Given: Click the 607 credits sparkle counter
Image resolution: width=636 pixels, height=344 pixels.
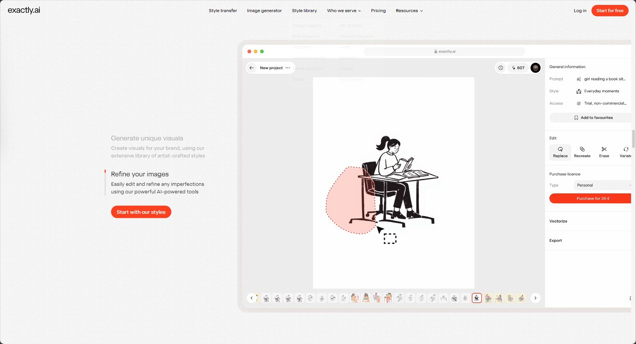Looking at the screenshot, I should coord(518,68).
